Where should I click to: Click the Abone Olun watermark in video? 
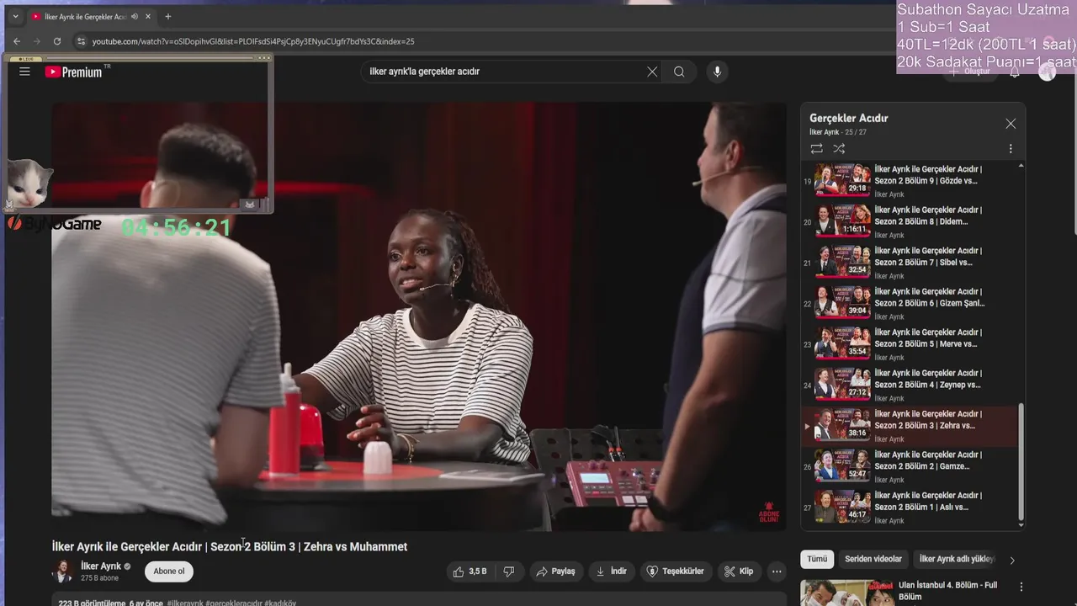tap(769, 513)
